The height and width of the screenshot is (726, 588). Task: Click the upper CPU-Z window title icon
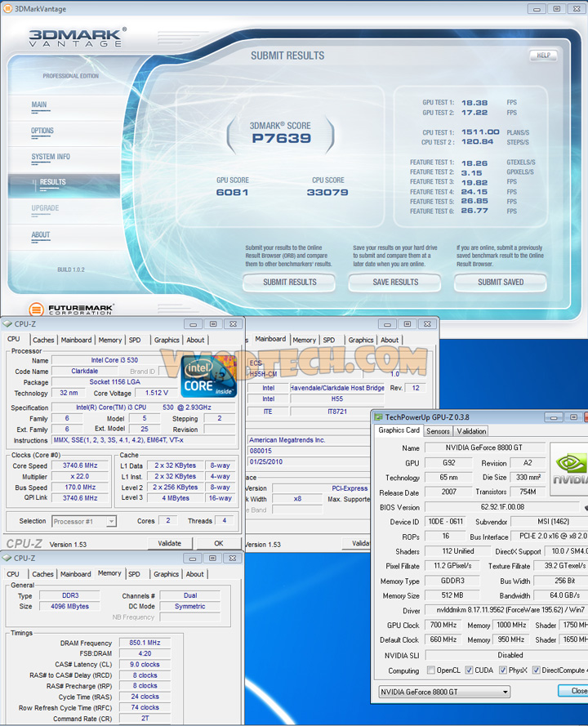pyautogui.click(x=7, y=324)
